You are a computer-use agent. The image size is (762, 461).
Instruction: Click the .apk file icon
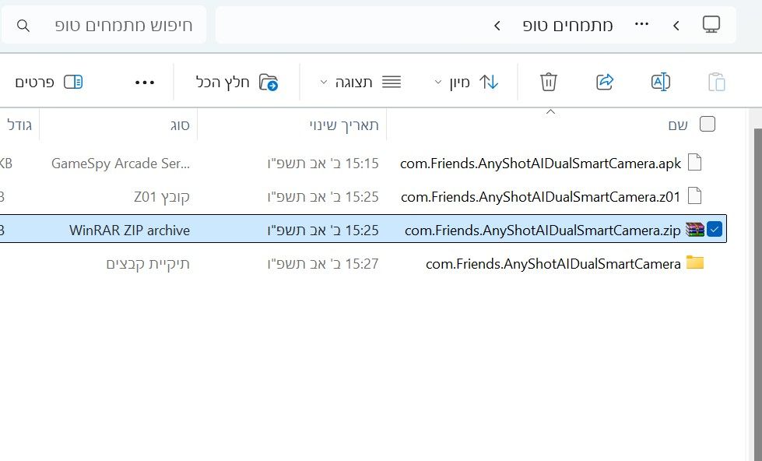(695, 163)
